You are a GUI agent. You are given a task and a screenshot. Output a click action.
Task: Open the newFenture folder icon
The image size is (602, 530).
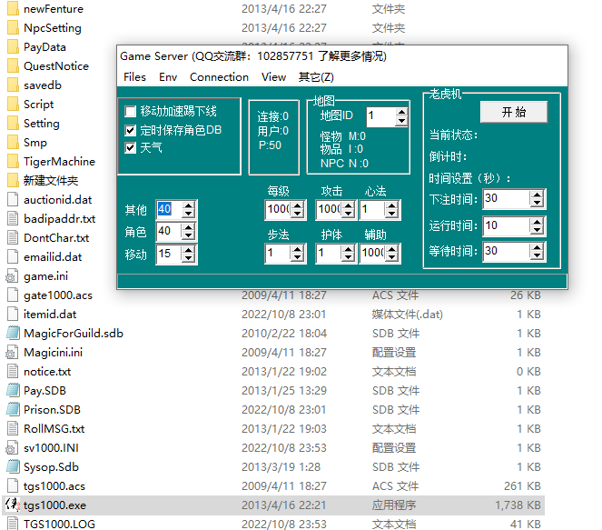tap(13, 8)
